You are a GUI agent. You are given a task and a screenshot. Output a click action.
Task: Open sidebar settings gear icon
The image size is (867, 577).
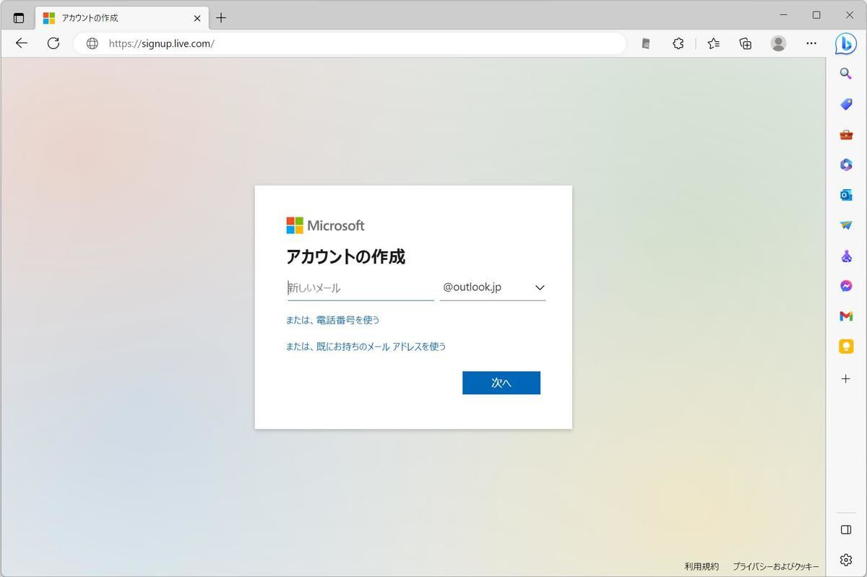click(846, 560)
